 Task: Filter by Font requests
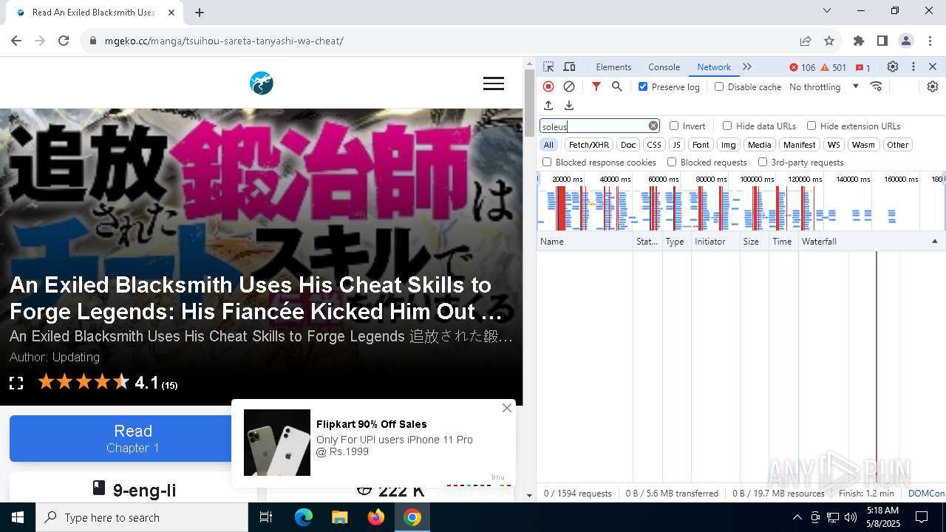tap(701, 145)
